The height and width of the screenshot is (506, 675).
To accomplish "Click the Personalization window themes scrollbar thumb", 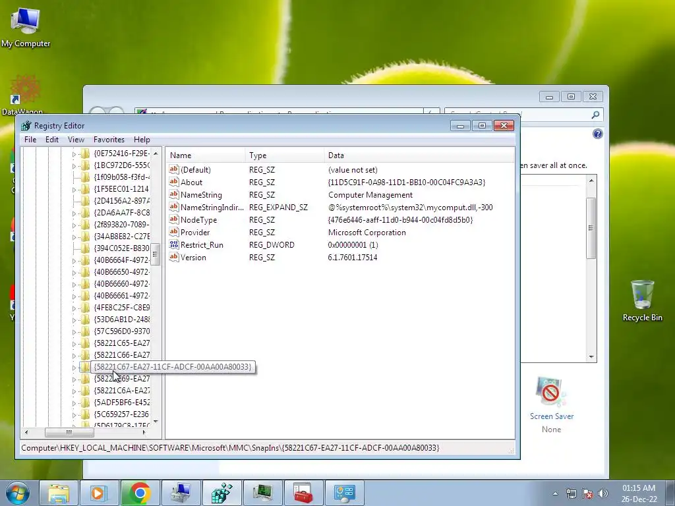I will [x=591, y=228].
